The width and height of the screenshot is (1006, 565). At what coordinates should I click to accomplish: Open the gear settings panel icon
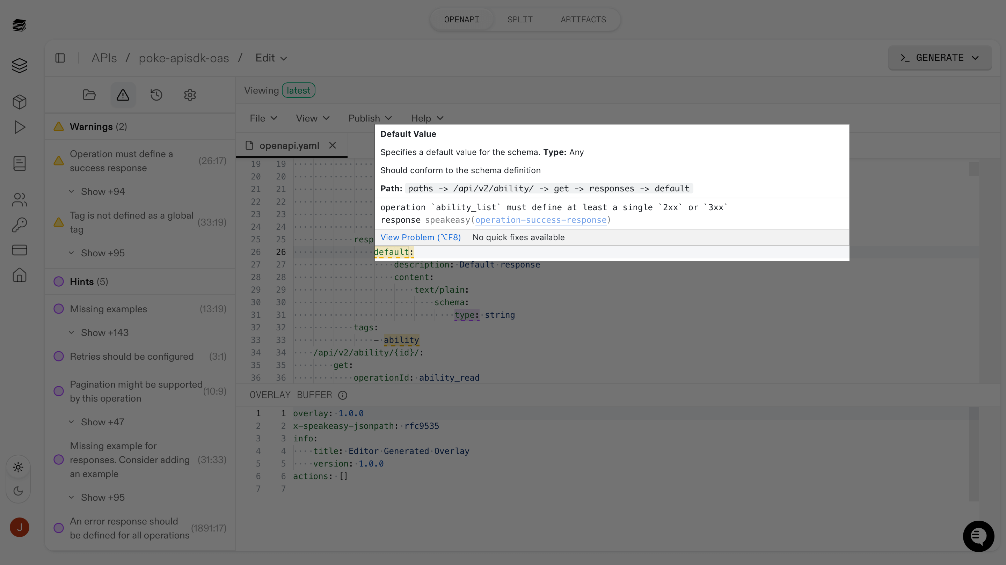click(190, 95)
